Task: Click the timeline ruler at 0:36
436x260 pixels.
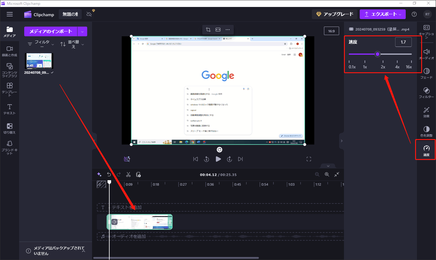Action: pyautogui.click(x=210, y=184)
